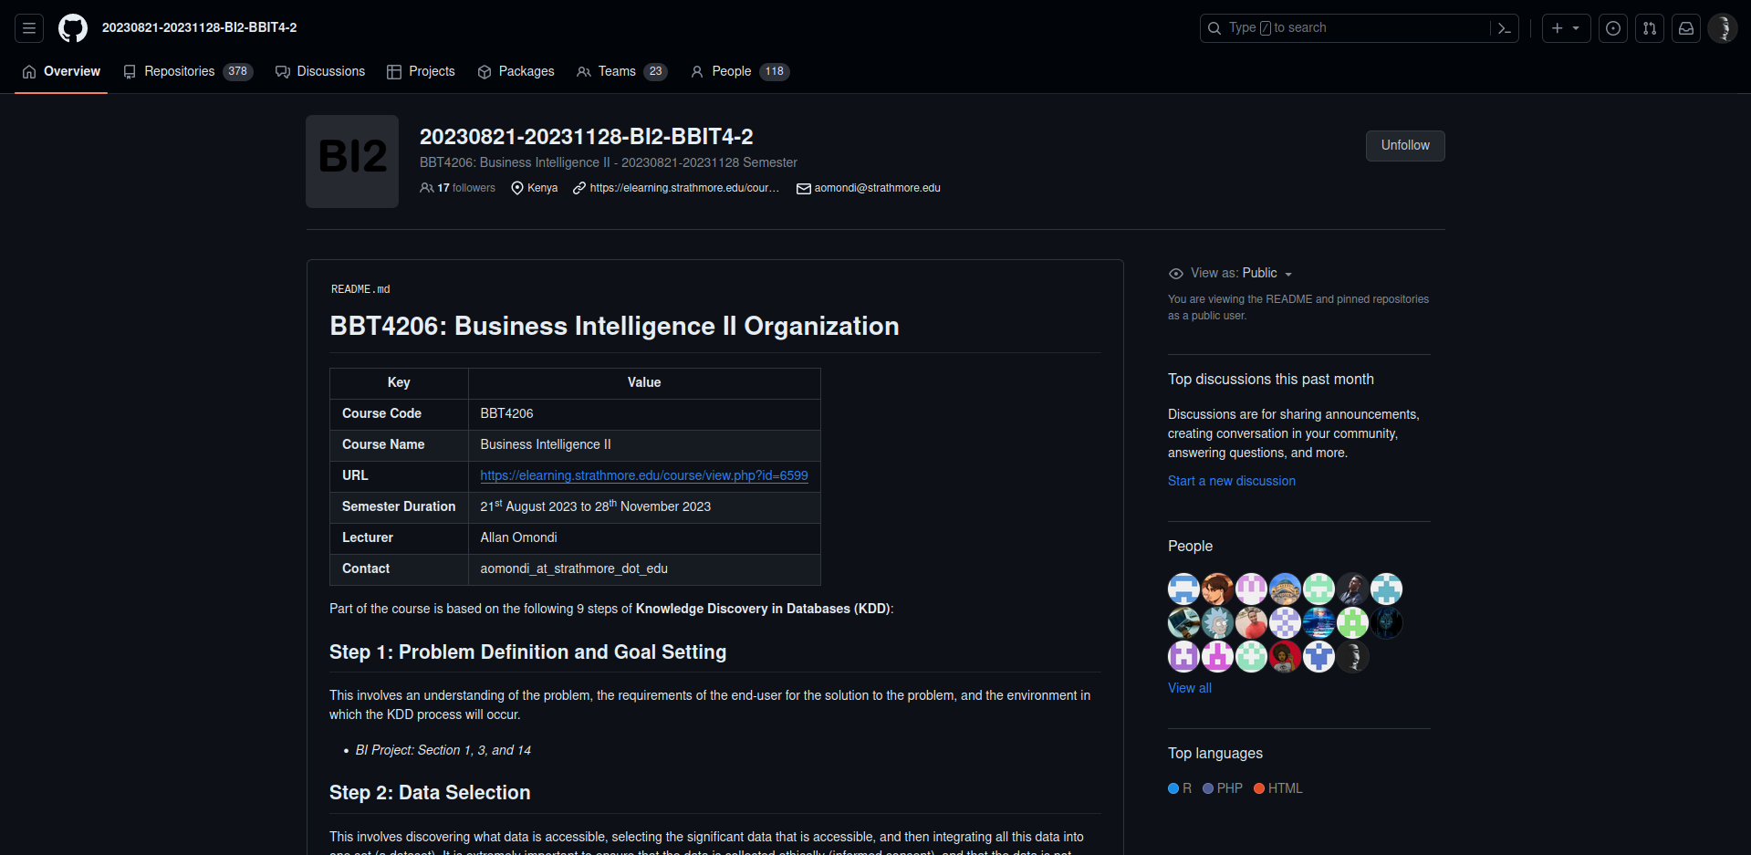This screenshot has height=855, width=1751.
Task: Open the hamburger navigation menu
Action: 29,28
